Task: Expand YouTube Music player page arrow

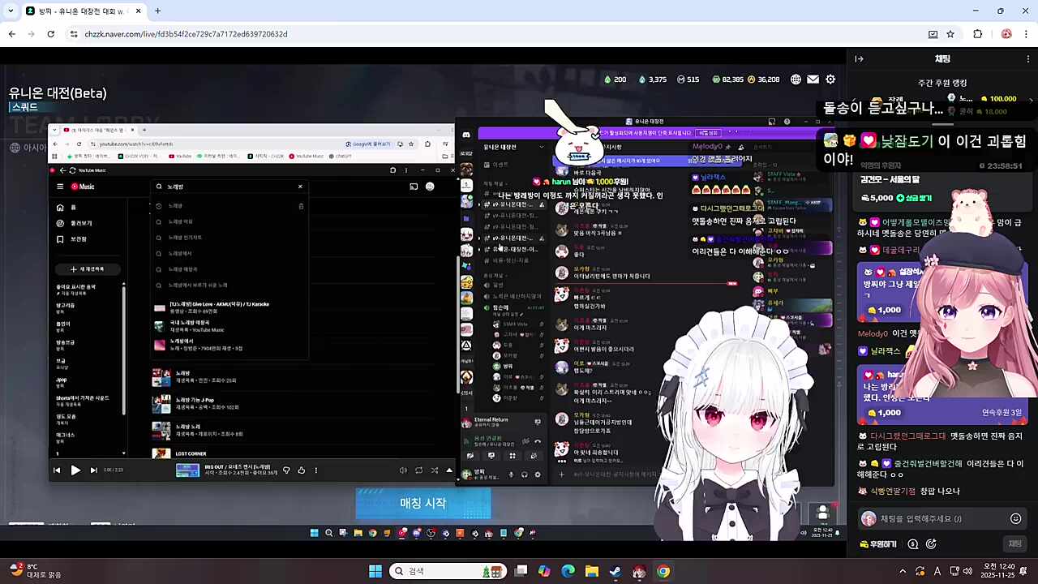Action: [449, 470]
